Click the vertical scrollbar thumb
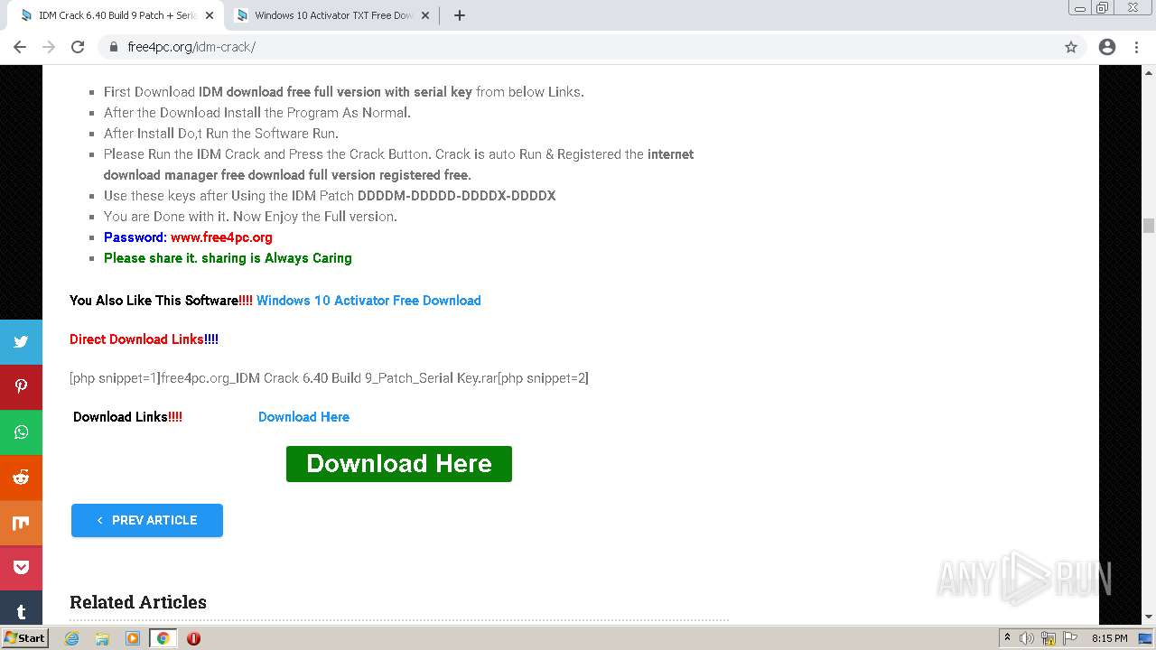Screen dimensions: 1156x650 pyautogui.click(x=1149, y=225)
